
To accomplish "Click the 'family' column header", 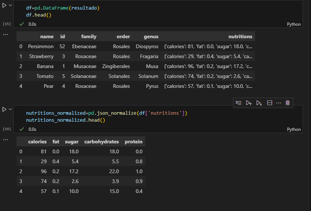I will click(89, 36).
